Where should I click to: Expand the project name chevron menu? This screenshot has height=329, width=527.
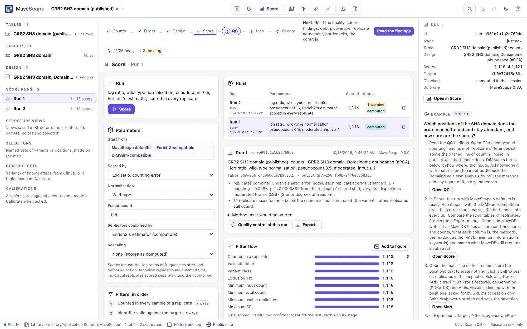[x=123, y=9]
